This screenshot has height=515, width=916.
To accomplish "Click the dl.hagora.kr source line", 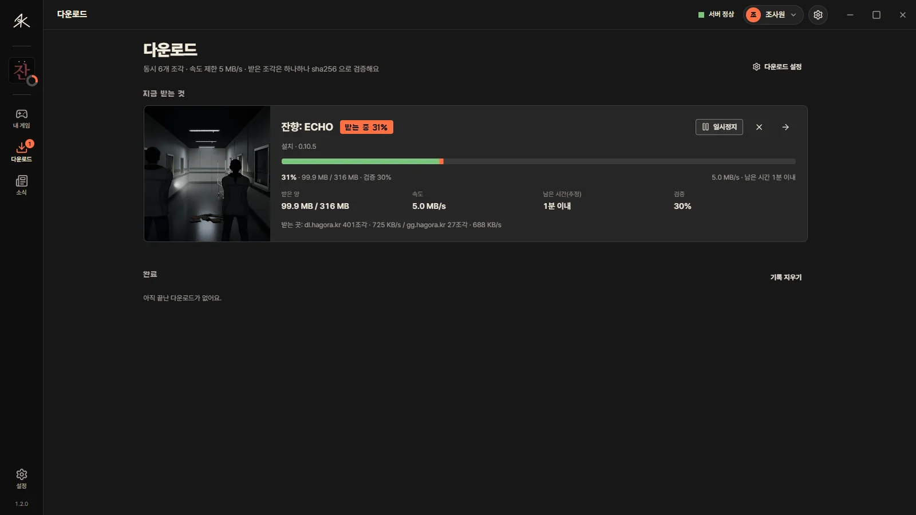I will [x=391, y=225].
